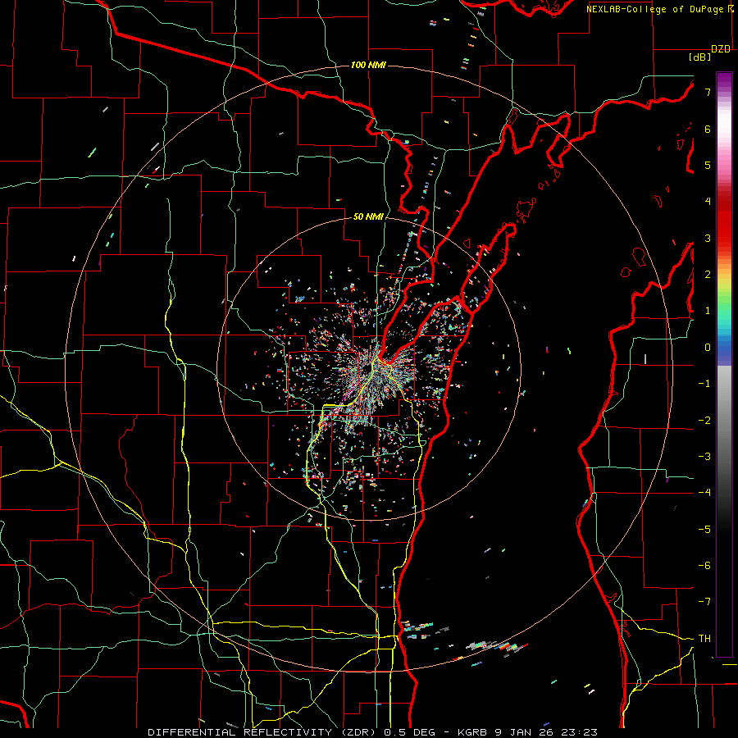Click the 3 value on color scale
This screenshot has height=738, width=738.
coord(708,238)
